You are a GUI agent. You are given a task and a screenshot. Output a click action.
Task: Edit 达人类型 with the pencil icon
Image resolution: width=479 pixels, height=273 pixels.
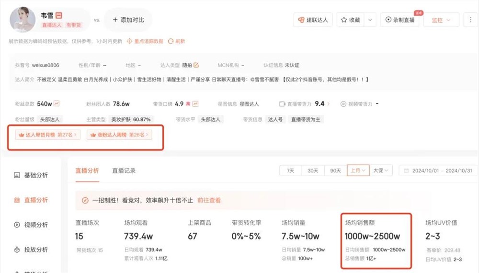coord(196,65)
